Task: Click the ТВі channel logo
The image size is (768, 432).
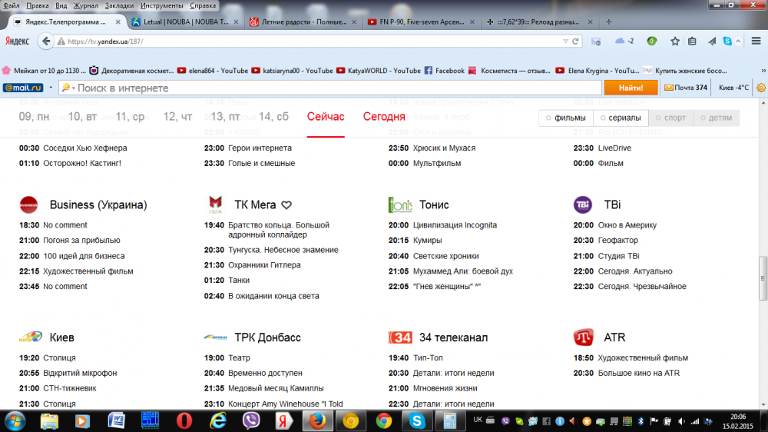Action: pos(583,204)
